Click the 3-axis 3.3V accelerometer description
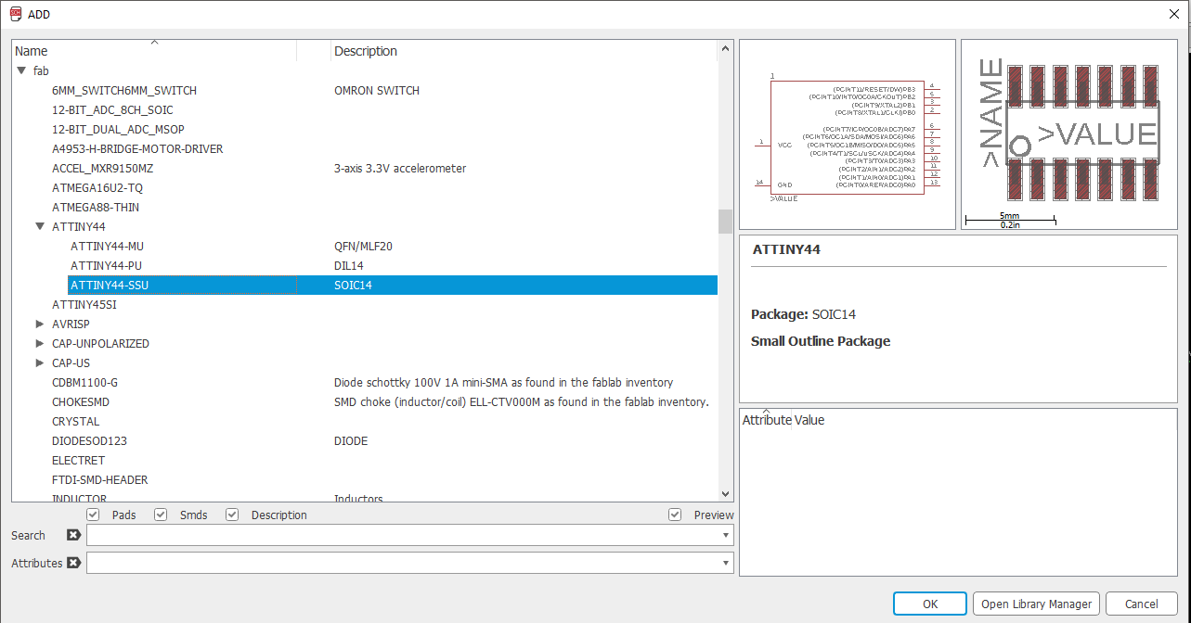Screen dimensions: 1191x623 click(400, 168)
